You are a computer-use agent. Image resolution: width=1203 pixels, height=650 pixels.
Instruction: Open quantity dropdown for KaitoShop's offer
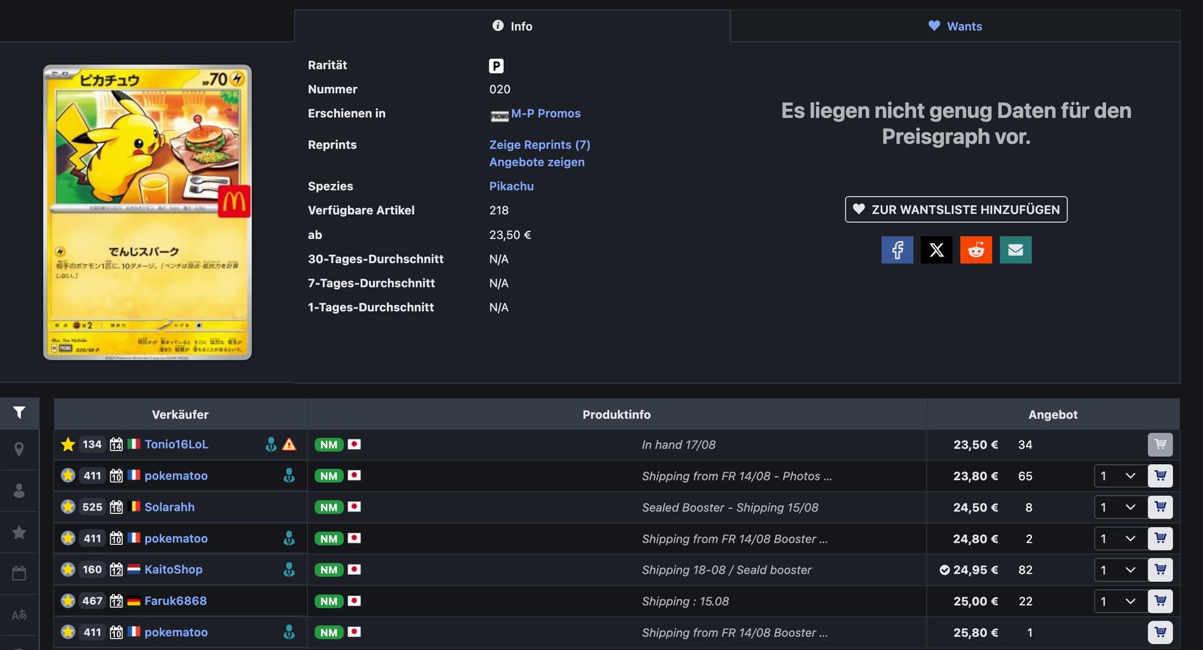(x=1121, y=570)
